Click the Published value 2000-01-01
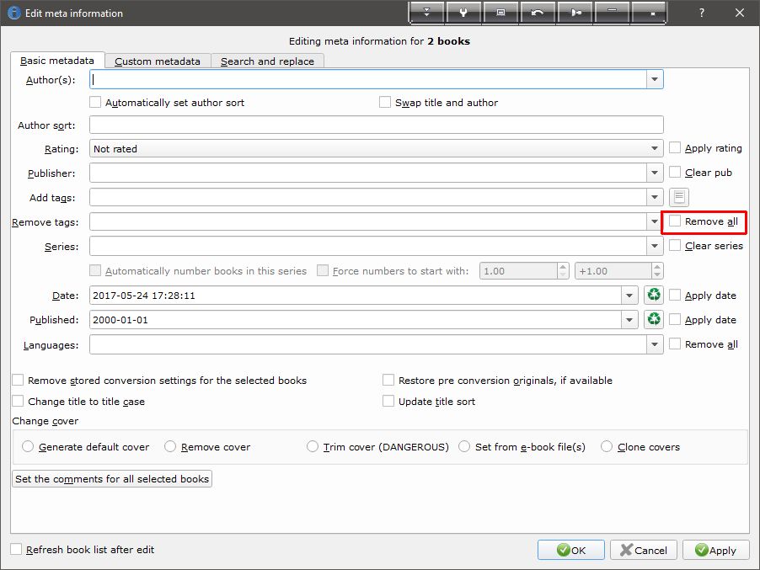760x570 pixels. click(x=120, y=320)
